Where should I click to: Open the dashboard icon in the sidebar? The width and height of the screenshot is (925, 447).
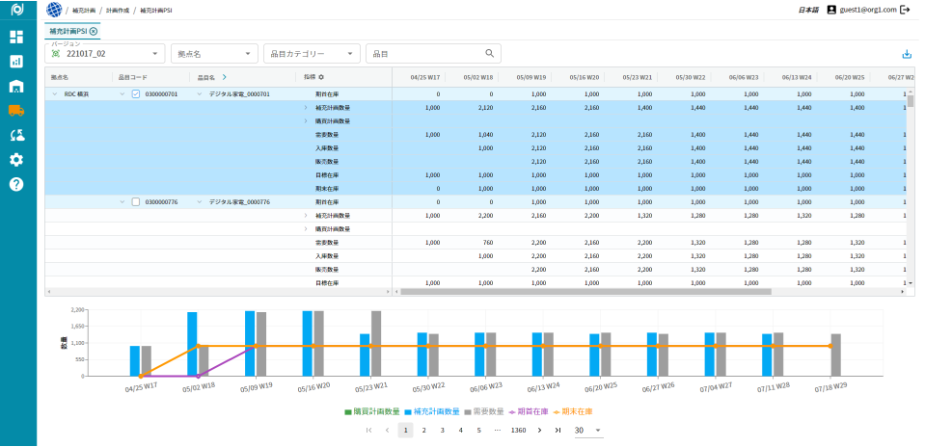[16, 37]
